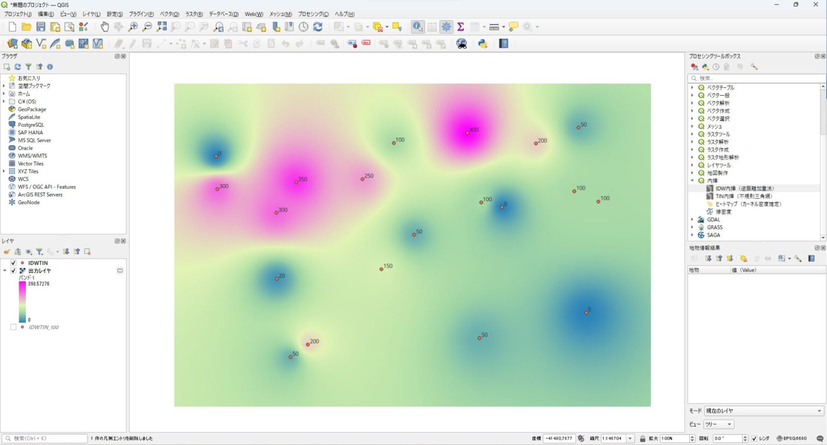Click the band 1 color ramp legend
Viewport: 827px width, 445px height.
click(22, 302)
